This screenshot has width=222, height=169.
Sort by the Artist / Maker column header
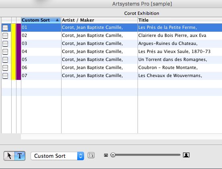click(99, 20)
